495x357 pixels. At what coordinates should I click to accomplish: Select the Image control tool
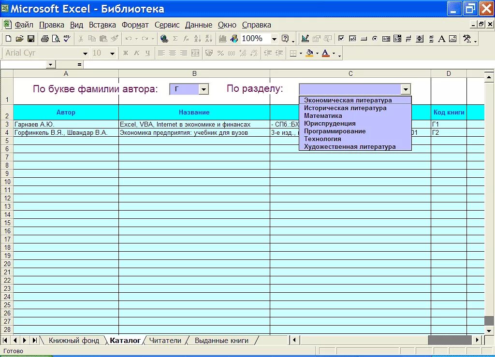tap(452, 39)
